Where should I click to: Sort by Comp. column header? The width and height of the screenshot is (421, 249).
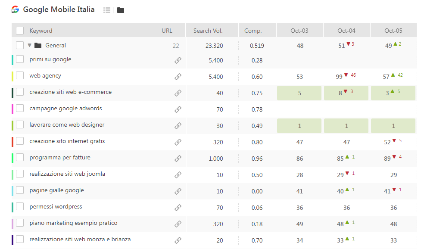pyautogui.click(x=253, y=31)
